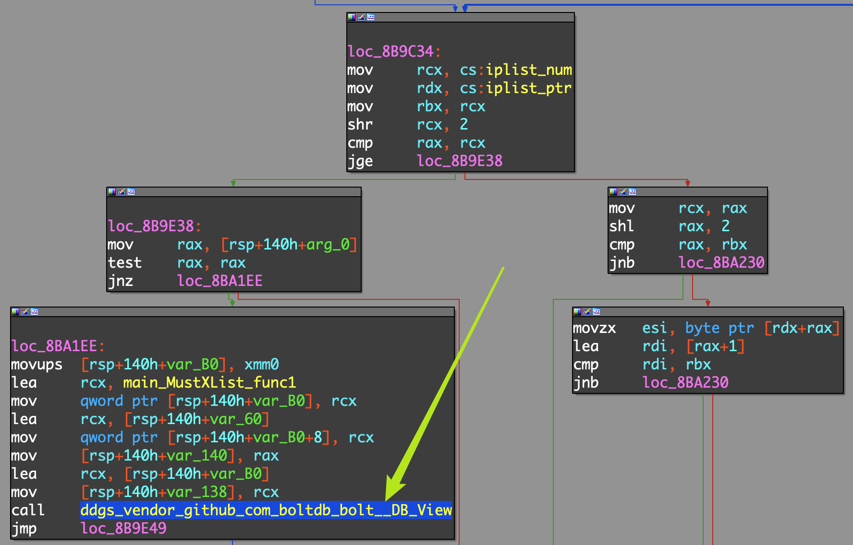Follow loc_8BA230 in the 'cmp rax, rbx' node
Screen dimensions: 853x545
[721, 262]
